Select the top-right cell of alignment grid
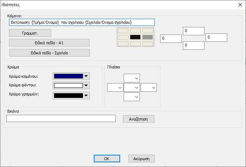Image resolution: width=246 pixels, height=167 pixels. [x=148, y=31]
